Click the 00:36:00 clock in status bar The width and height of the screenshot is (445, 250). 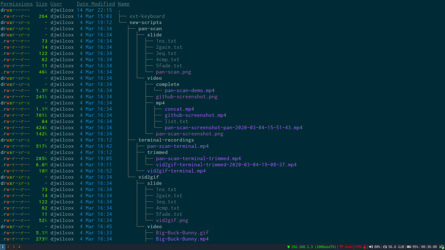tap(429, 247)
